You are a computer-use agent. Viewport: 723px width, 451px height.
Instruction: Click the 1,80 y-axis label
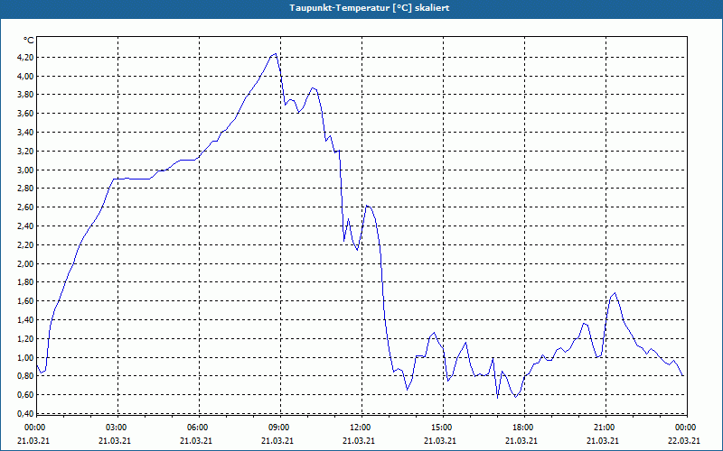point(25,282)
